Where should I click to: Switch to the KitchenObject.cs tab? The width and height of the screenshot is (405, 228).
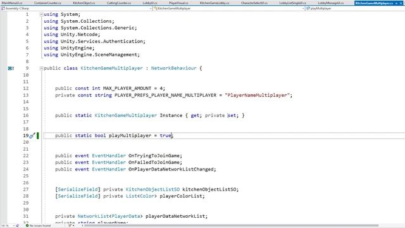[84, 3]
